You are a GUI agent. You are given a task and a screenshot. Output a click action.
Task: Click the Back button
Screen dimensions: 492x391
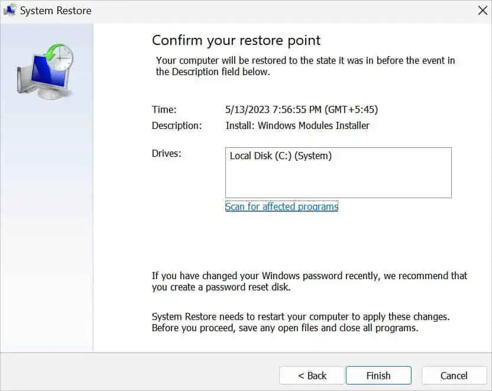(x=312, y=376)
